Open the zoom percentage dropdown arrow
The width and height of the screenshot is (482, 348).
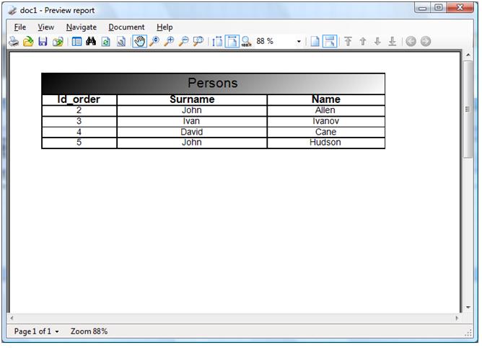point(299,42)
